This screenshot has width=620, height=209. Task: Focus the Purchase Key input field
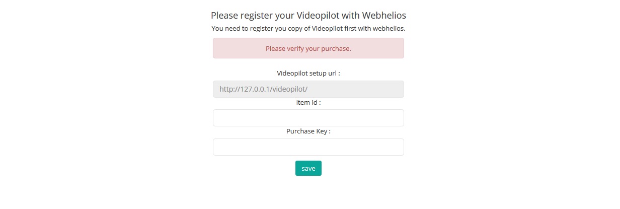(308, 147)
